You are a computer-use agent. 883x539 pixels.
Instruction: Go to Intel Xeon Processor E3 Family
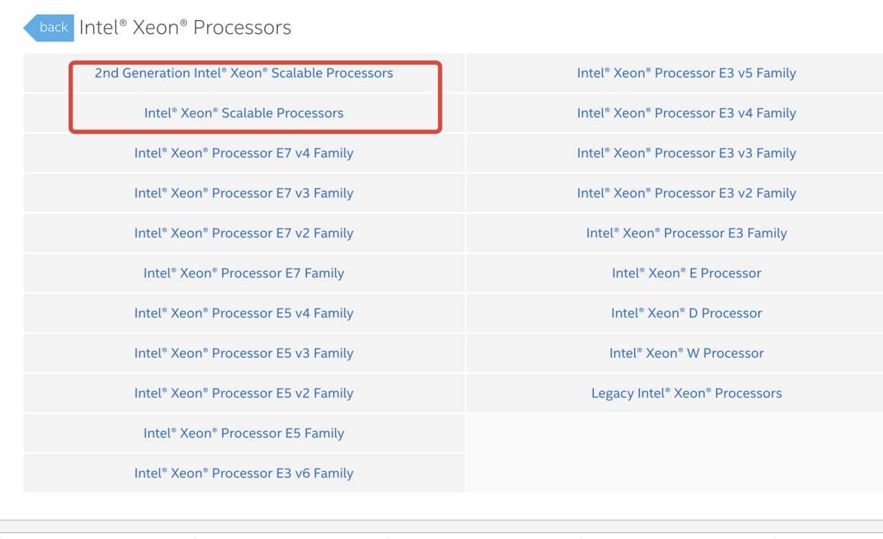(686, 233)
